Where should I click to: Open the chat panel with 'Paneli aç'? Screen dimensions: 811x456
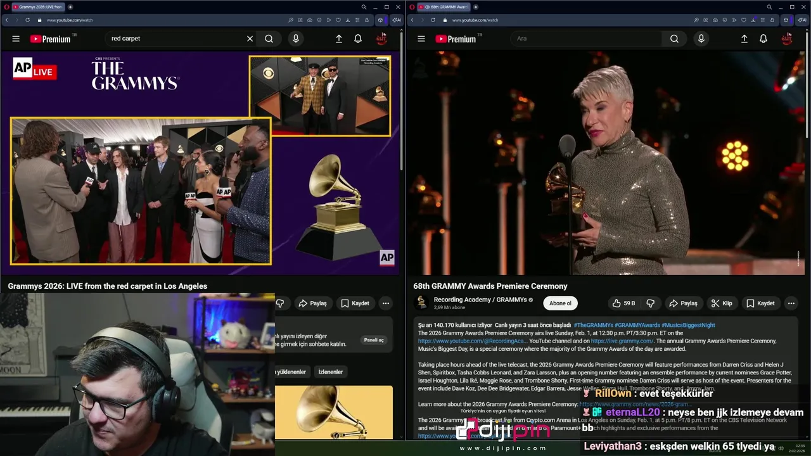coord(374,340)
